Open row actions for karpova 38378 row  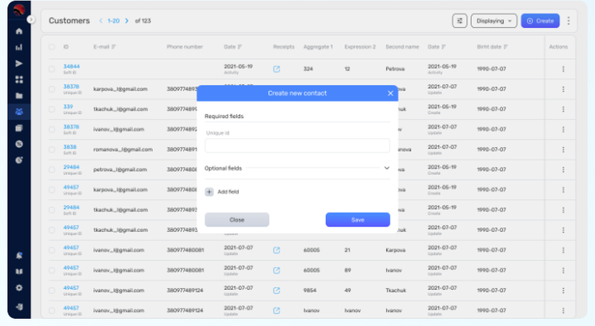click(563, 89)
